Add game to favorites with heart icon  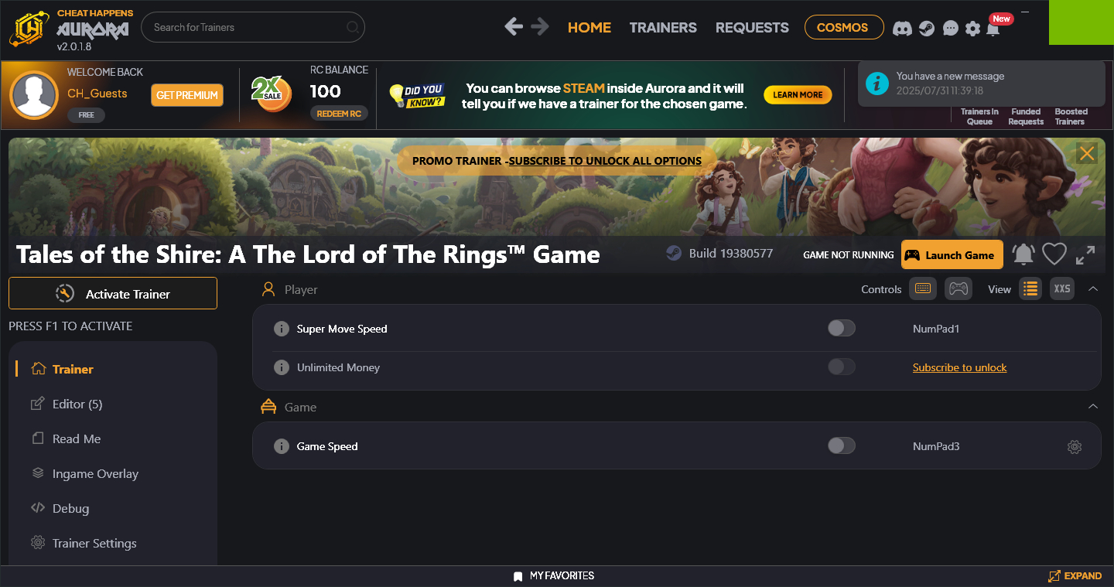[1054, 254]
